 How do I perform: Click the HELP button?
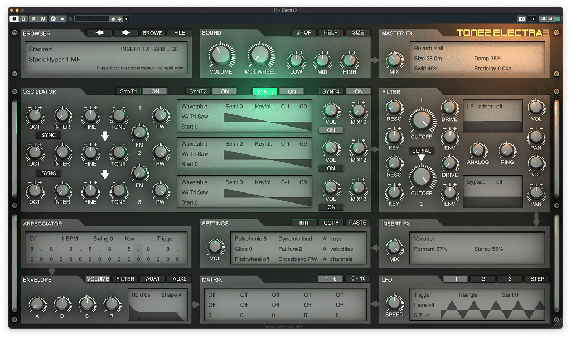point(331,32)
